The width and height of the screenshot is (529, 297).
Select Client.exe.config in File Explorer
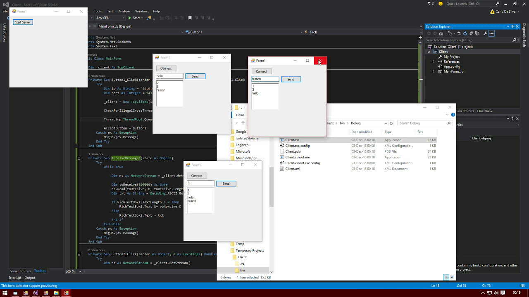pyautogui.click(x=297, y=146)
